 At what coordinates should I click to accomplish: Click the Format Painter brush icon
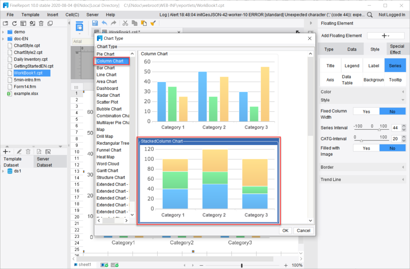click(x=153, y=23)
